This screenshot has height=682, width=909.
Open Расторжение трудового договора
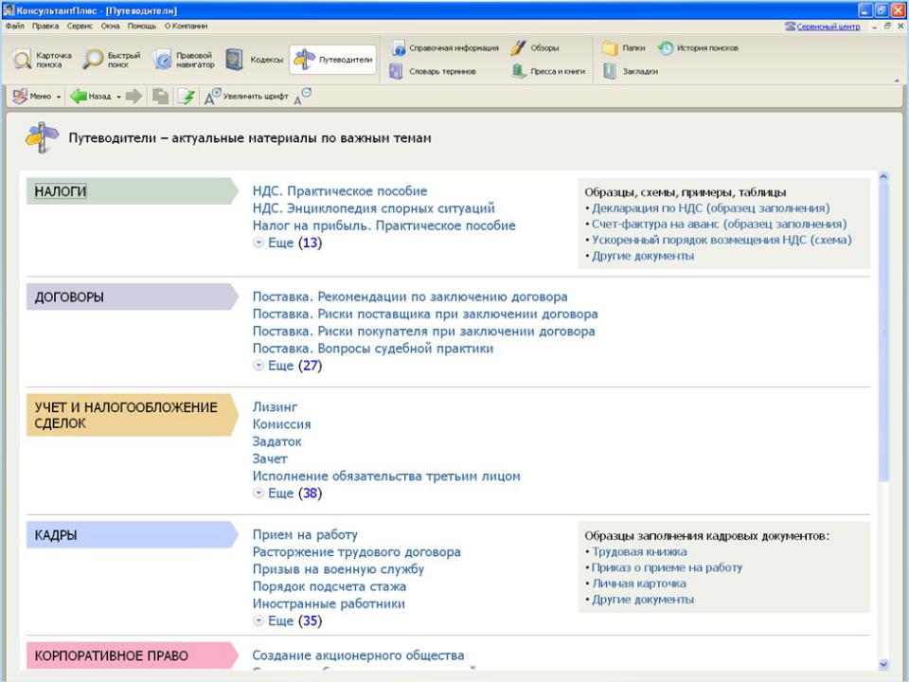pos(357,552)
